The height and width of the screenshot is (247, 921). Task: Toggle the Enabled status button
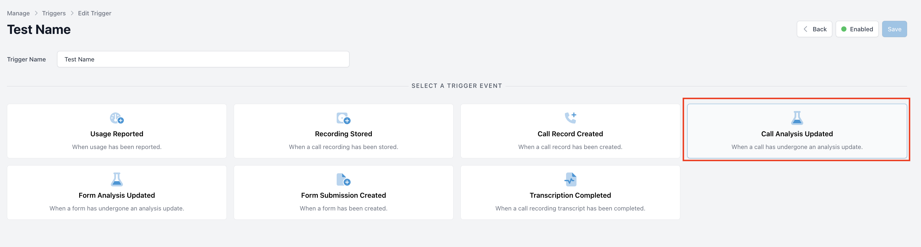(857, 29)
